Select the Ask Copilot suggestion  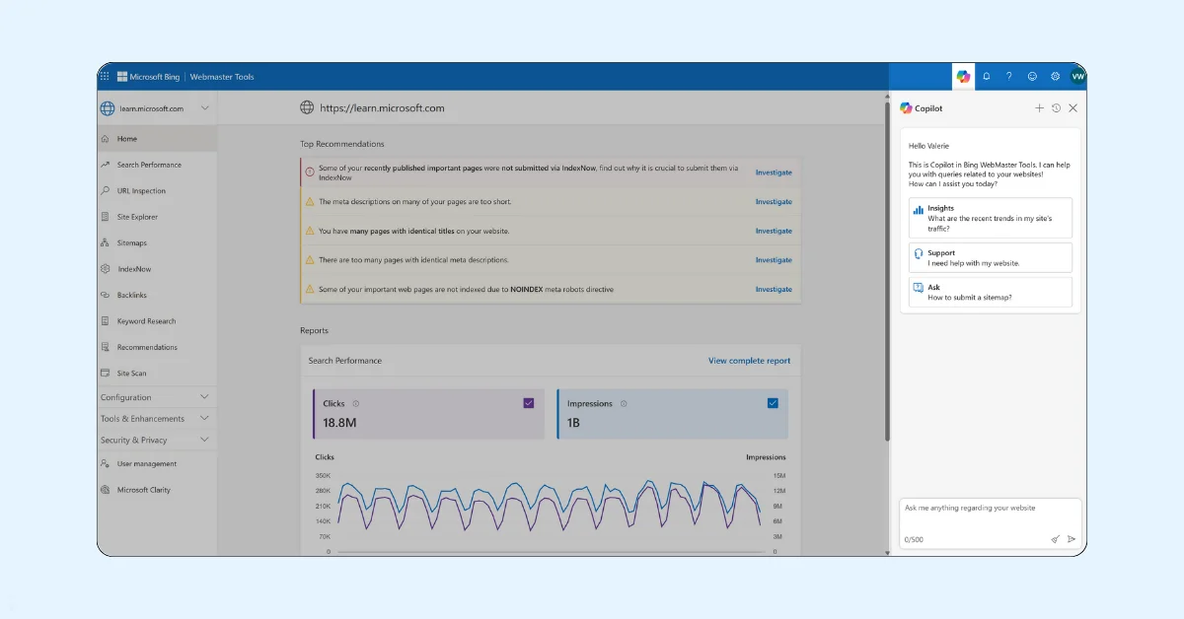(990, 292)
